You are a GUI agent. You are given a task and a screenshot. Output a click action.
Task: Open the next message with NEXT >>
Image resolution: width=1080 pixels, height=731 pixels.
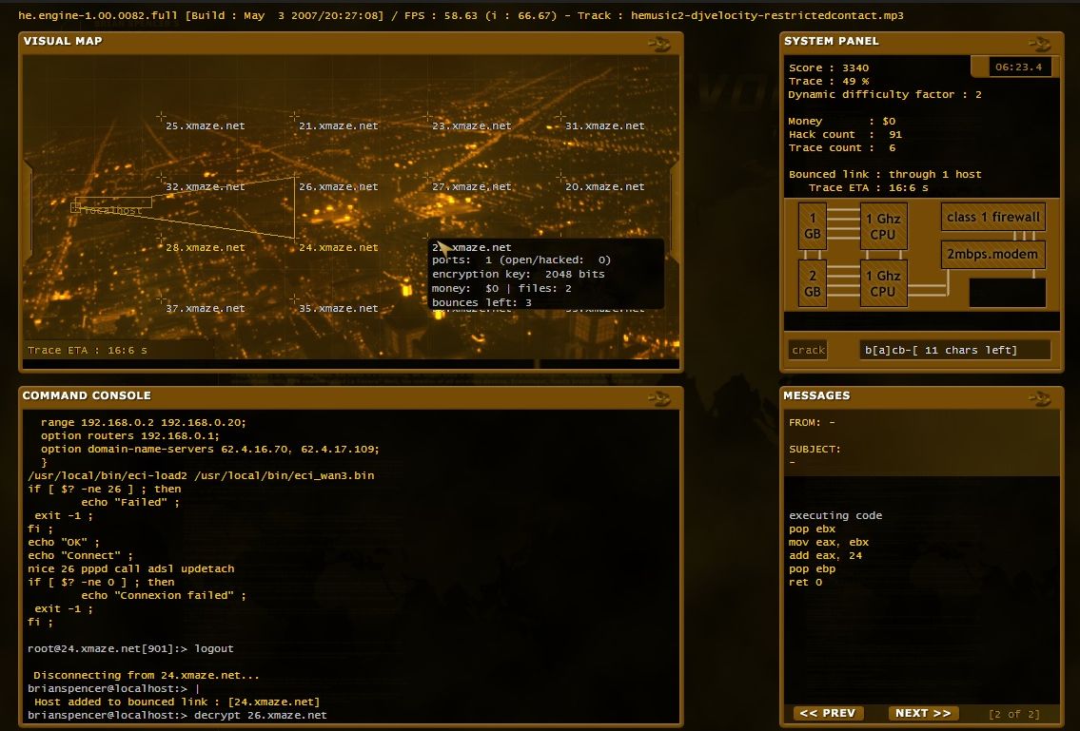point(923,712)
